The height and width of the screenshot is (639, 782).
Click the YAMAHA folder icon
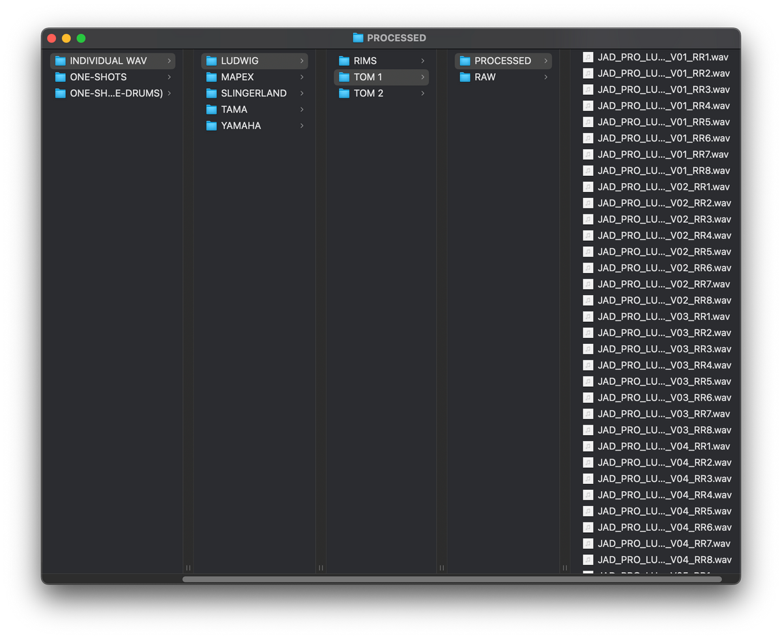pos(211,126)
